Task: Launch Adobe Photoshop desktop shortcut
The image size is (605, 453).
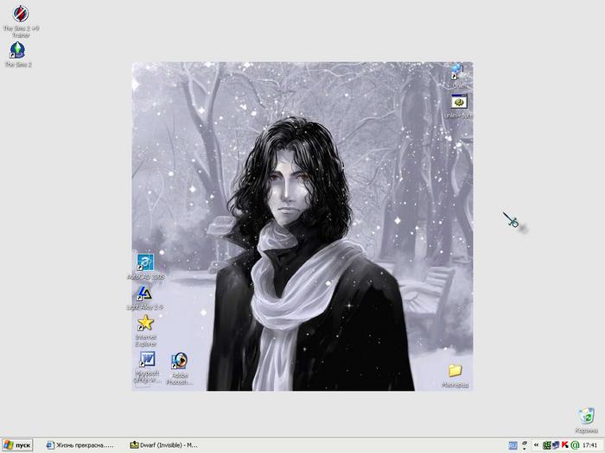Action: [x=180, y=361]
